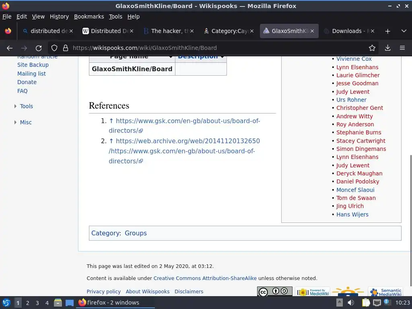List all tabs dropdown
This screenshot has width=412, height=309.
click(404, 31)
